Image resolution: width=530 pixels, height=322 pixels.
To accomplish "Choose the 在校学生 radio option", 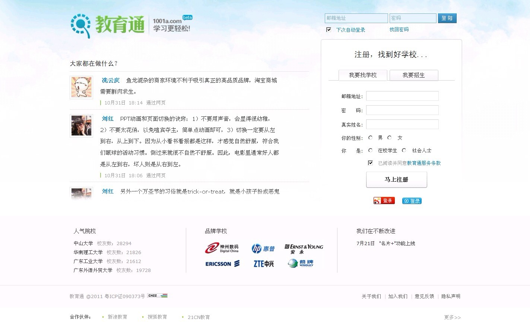I will (x=370, y=150).
